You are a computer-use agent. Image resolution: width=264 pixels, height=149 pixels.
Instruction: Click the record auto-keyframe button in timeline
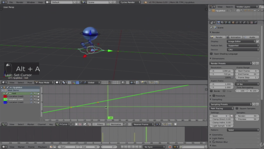coord(170,147)
